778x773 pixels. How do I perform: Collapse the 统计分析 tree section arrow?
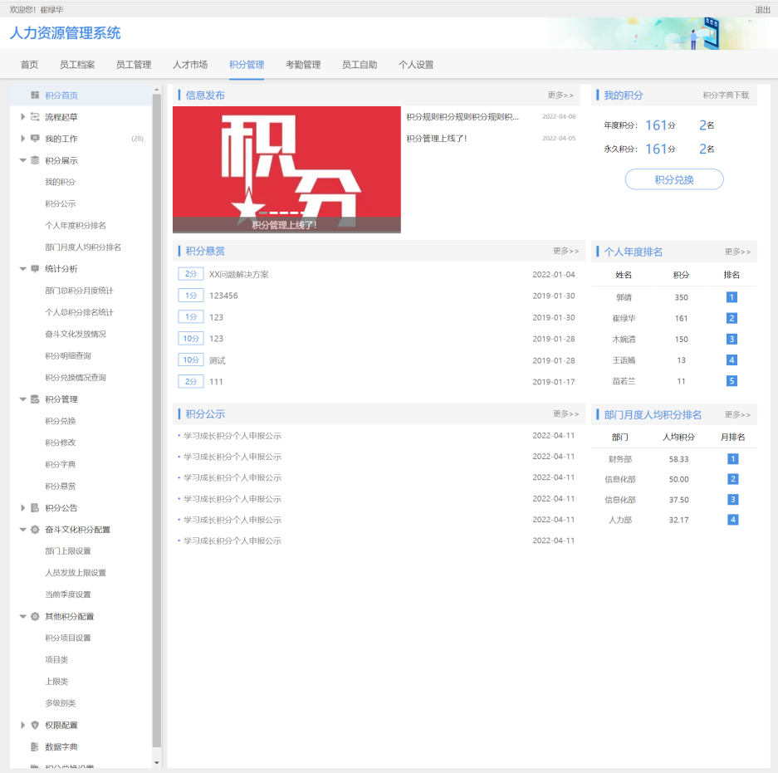point(23,269)
